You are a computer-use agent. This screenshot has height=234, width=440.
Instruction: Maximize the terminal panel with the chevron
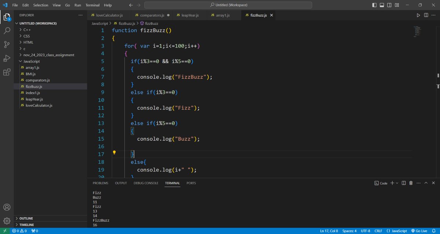point(426,183)
